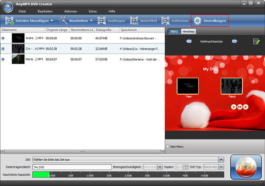Go to next menu template with right arrow
The width and height of the screenshot is (265, 186).
(235, 42)
